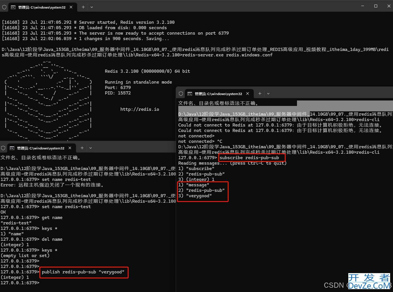
Task: Minimize the top Redis server terminal window
Action: (363, 6)
